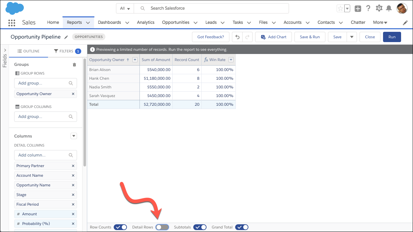This screenshot has height=232, width=413.
Task: Click the Add column search field
Action: 45,155
